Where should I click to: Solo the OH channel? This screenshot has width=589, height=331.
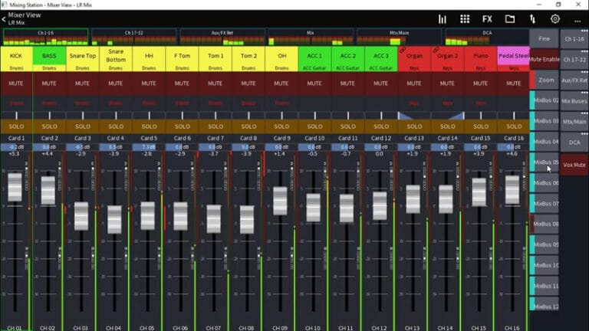click(281, 126)
